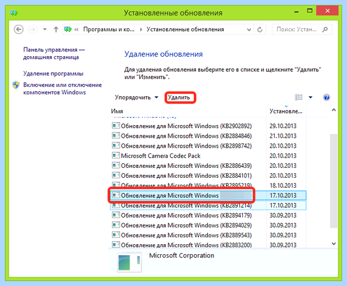Click the change view icon
The image size is (347, 286).
pos(299,97)
